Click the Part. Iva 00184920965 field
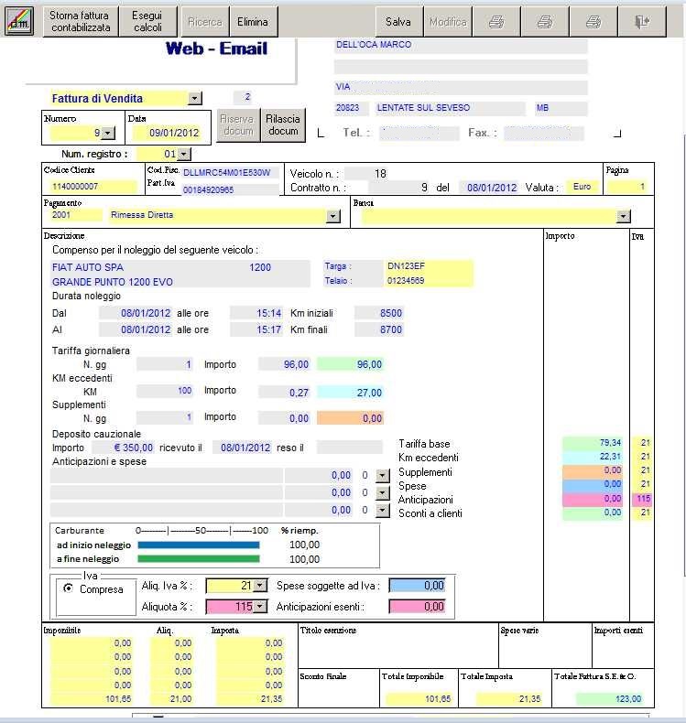 coord(230,189)
